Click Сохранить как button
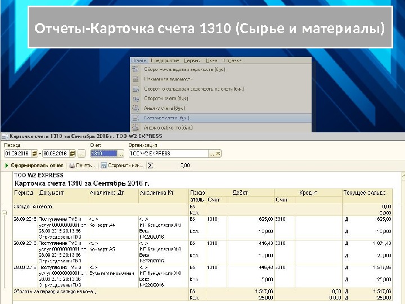The image size is (405, 304). [x=122, y=166]
